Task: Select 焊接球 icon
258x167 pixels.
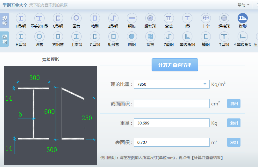Action: point(224,18)
